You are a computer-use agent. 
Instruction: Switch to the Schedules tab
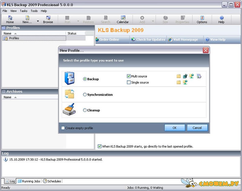coord(52,181)
